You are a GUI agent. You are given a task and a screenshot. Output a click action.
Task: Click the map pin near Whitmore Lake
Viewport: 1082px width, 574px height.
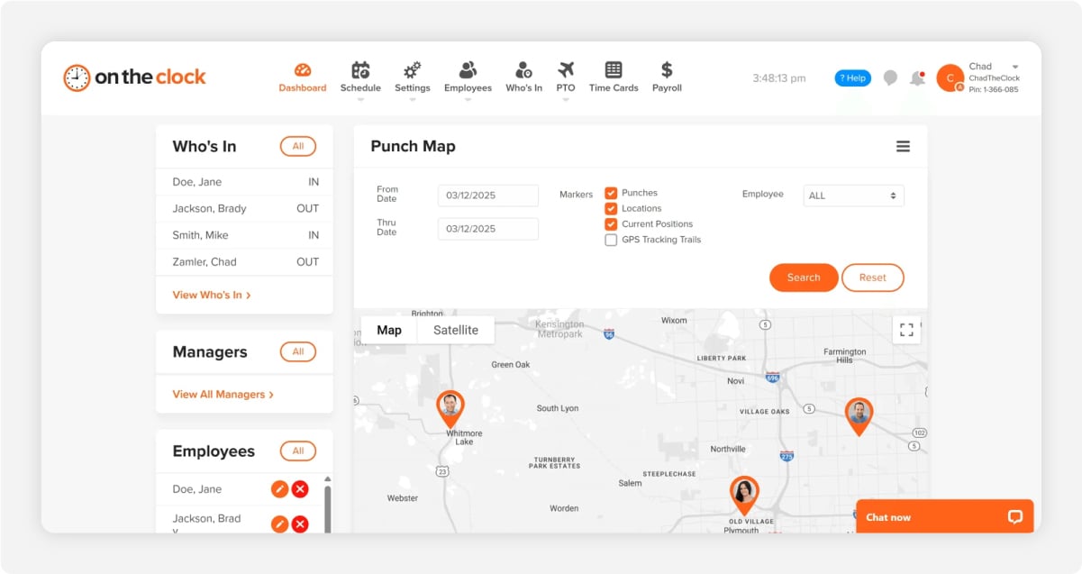coord(450,409)
